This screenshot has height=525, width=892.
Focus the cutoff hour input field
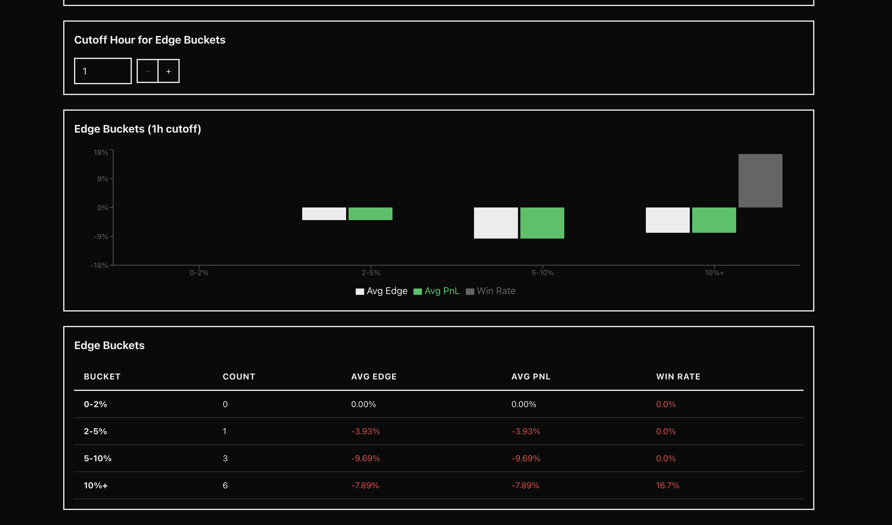pyautogui.click(x=103, y=71)
